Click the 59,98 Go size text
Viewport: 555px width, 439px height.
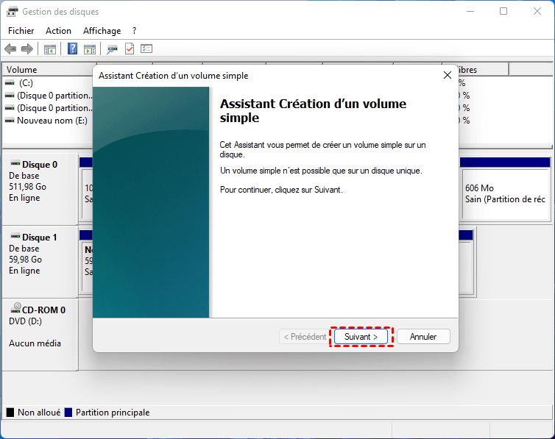click(26, 260)
